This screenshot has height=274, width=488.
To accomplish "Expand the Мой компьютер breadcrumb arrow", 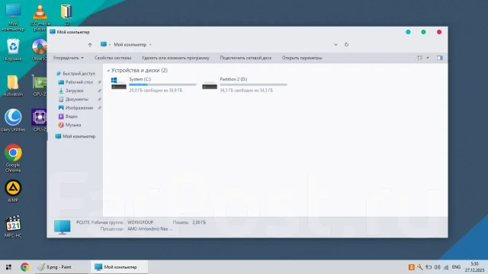I will (x=150, y=45).
